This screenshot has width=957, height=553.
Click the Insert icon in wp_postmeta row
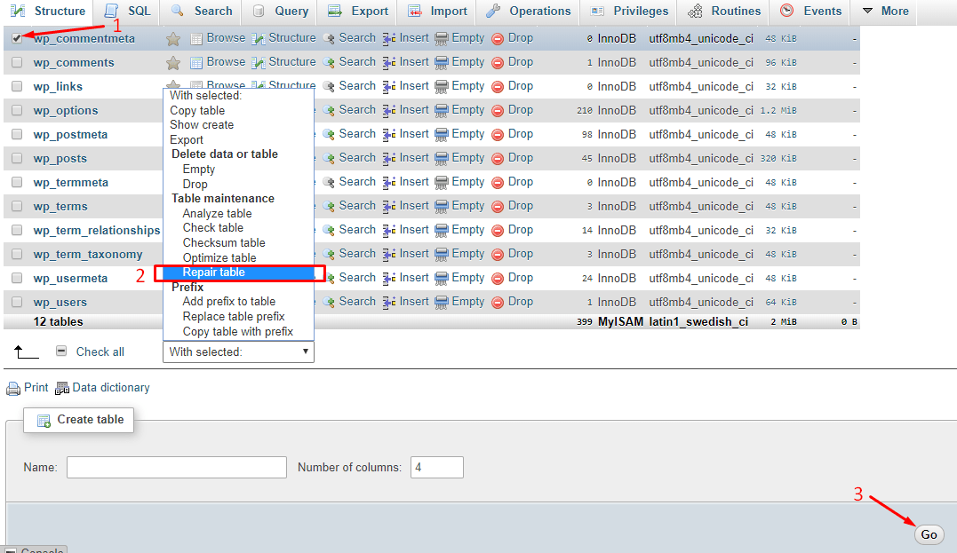[x=389, y=134]
